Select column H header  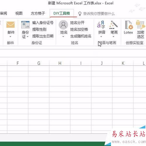60,63
